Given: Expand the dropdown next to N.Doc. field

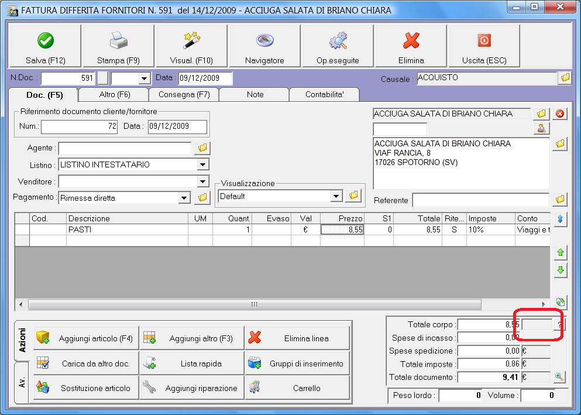Looking at the screenshot, I should [144, 78].
